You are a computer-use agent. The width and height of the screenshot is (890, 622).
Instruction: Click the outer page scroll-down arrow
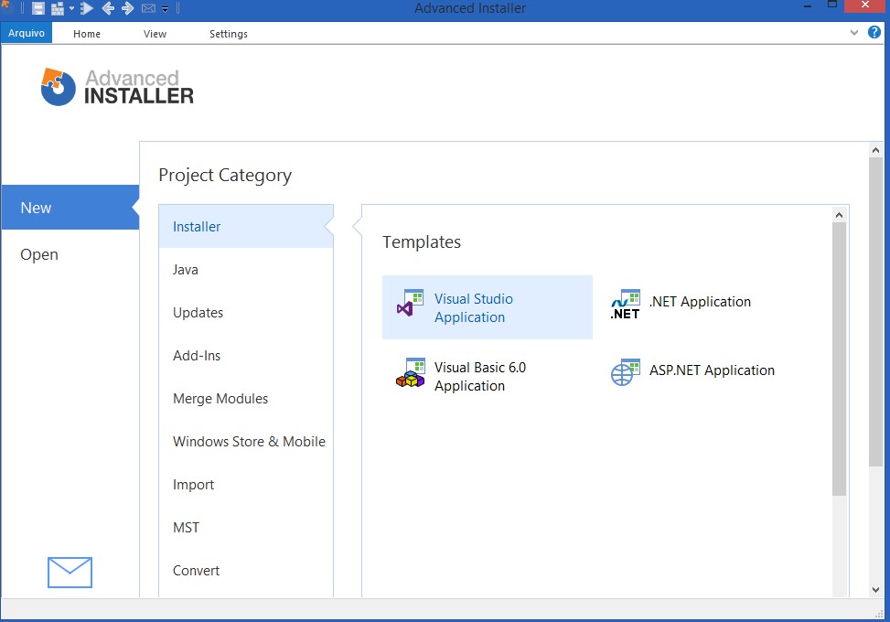pos(875,590)
